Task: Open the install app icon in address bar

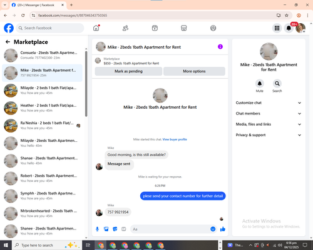Action: 279,15
